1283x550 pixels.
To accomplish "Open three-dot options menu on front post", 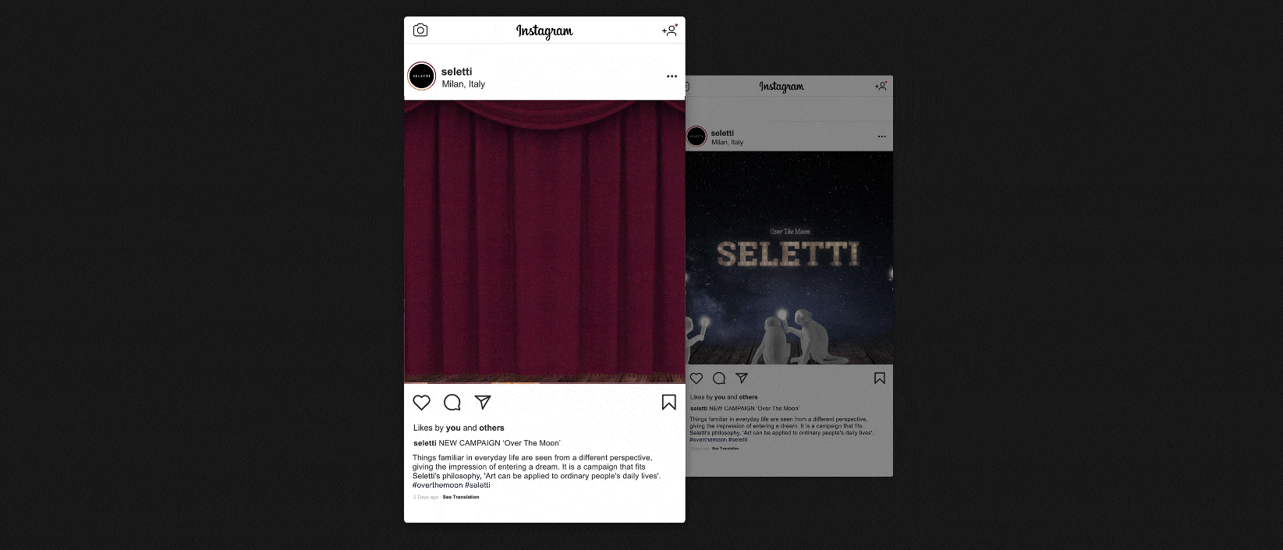I will (672, 76).
